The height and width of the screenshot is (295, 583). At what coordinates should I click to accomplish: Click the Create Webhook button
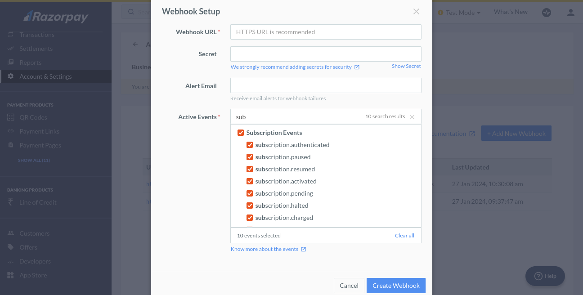pyautogui.click(x=396, y=285)
